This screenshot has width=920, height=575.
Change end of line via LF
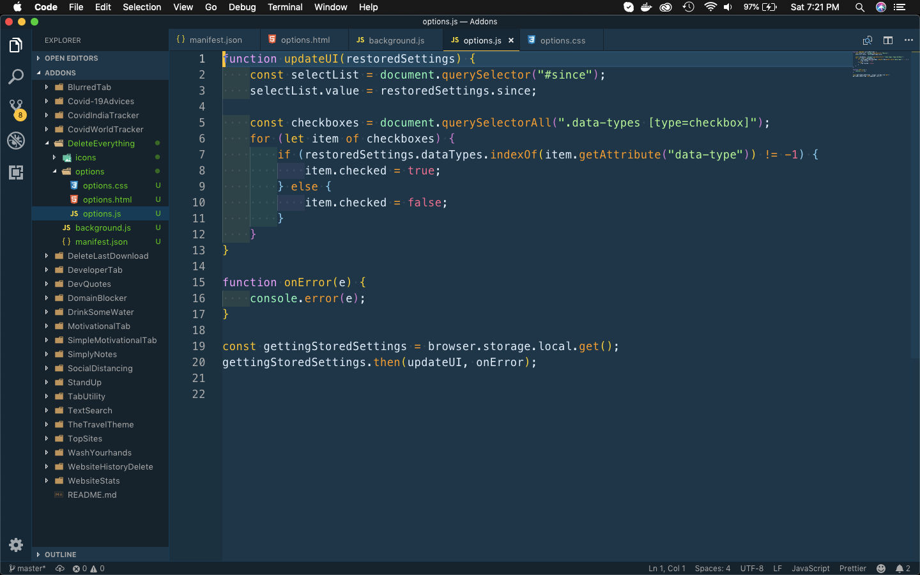pyautogui.click(x=778, y=569)
